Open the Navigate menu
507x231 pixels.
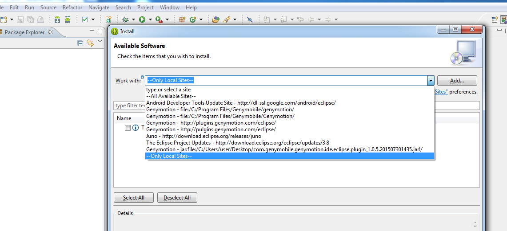coord(99,7)
